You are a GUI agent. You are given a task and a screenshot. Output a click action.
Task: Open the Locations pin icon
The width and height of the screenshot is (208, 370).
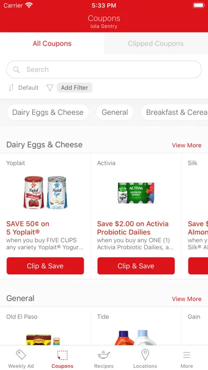click(x=145, y=355)
